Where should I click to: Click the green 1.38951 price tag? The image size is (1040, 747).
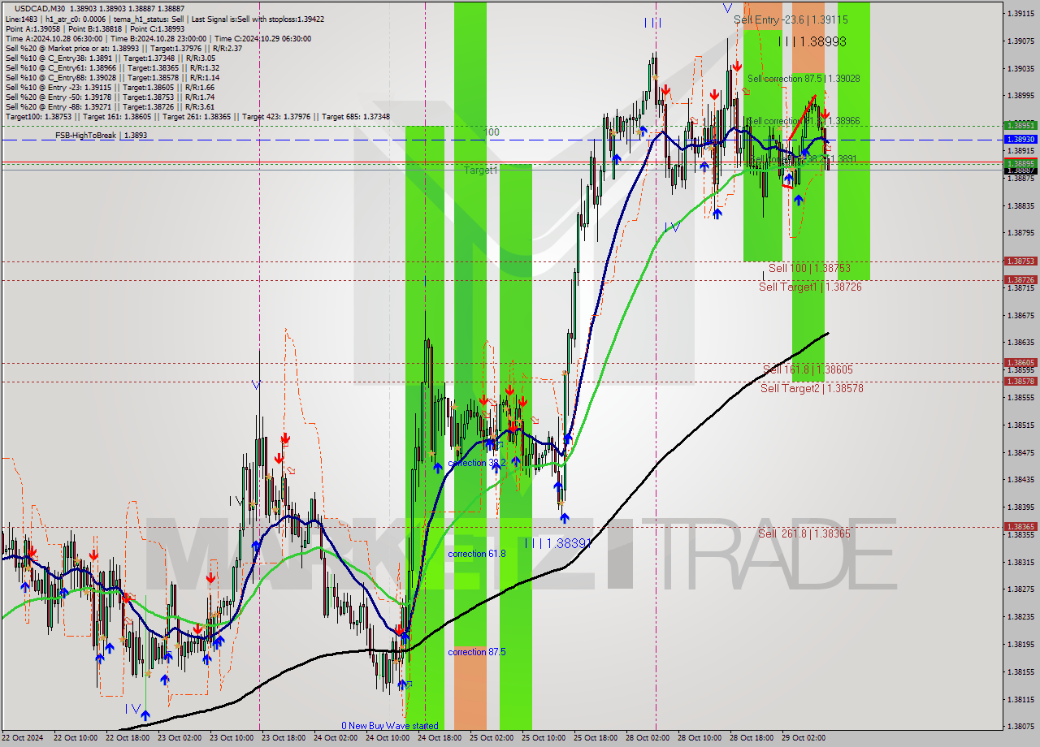click(1020, 126)
